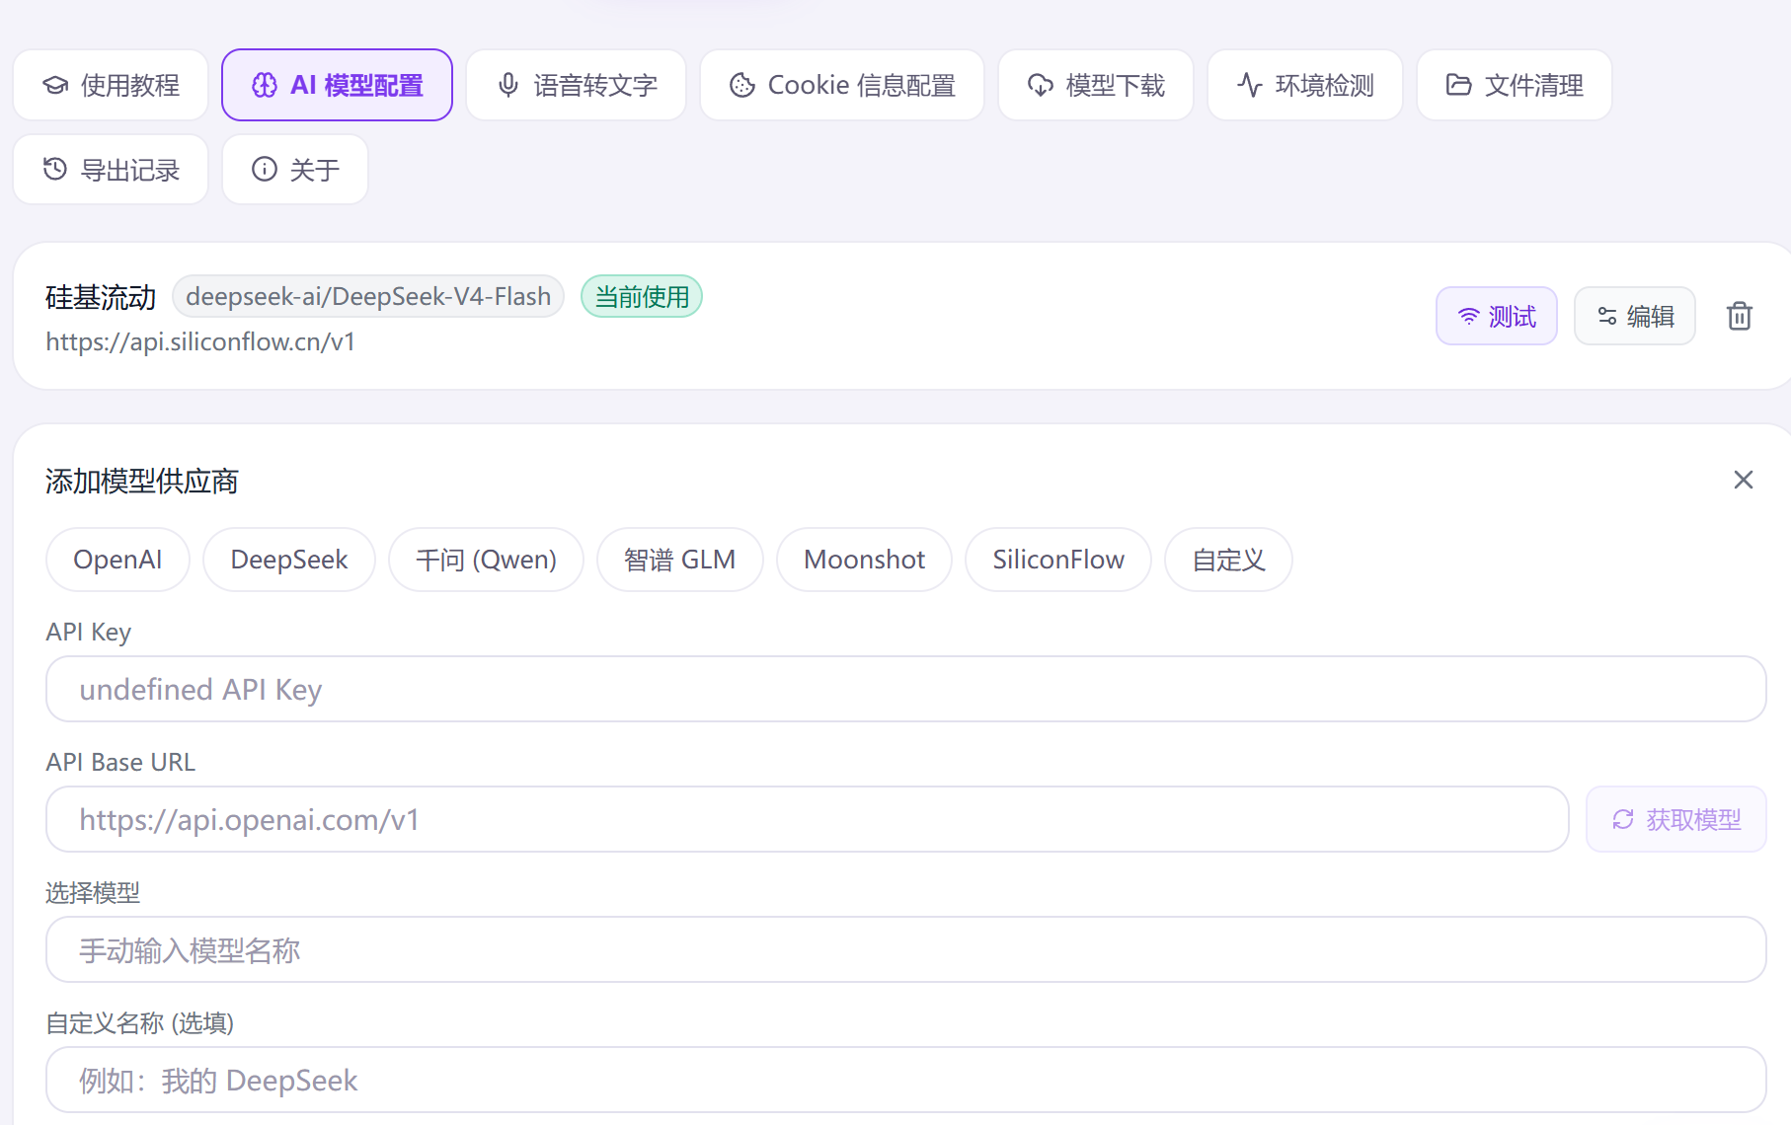1791x1125 pixels.
Task: Click the https://api.siliconflow.cn/v1 URL text
Action: (200, 341)
